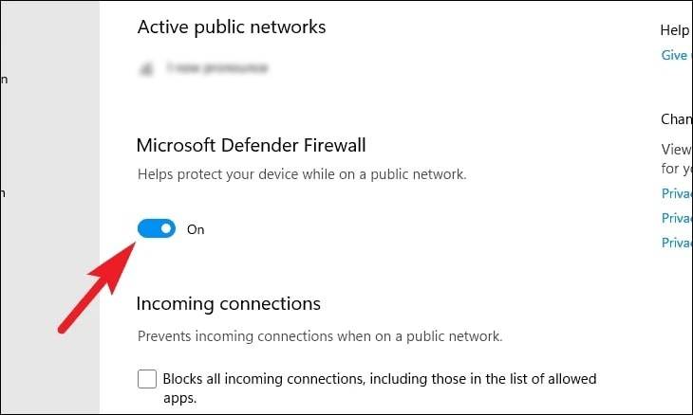Click the Active public networks heading
This screenshot has width=693, height=415.
tap(232, 27)
